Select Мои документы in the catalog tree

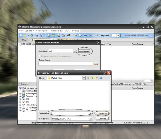[31, 94]
